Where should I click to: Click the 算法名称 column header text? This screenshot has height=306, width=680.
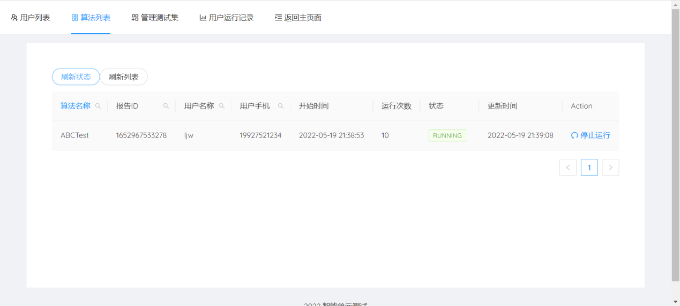tap(76, 106)
